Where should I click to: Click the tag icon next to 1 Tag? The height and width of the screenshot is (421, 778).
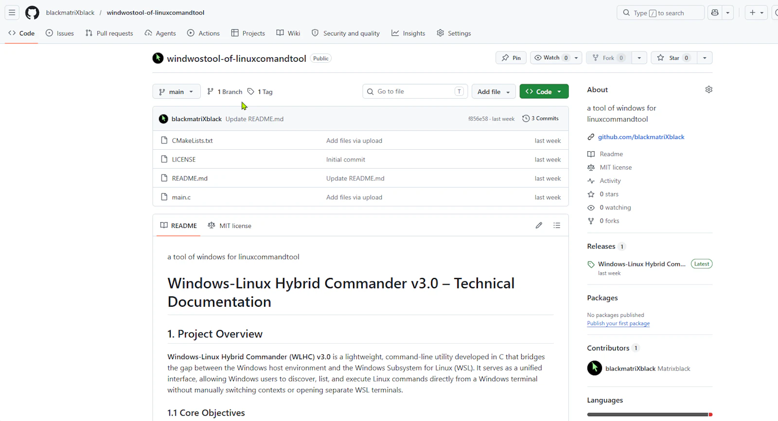click(251, 91)
